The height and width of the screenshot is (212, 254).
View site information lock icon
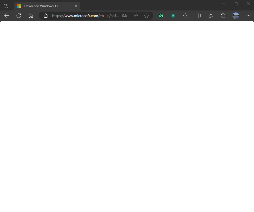[46, 16]
